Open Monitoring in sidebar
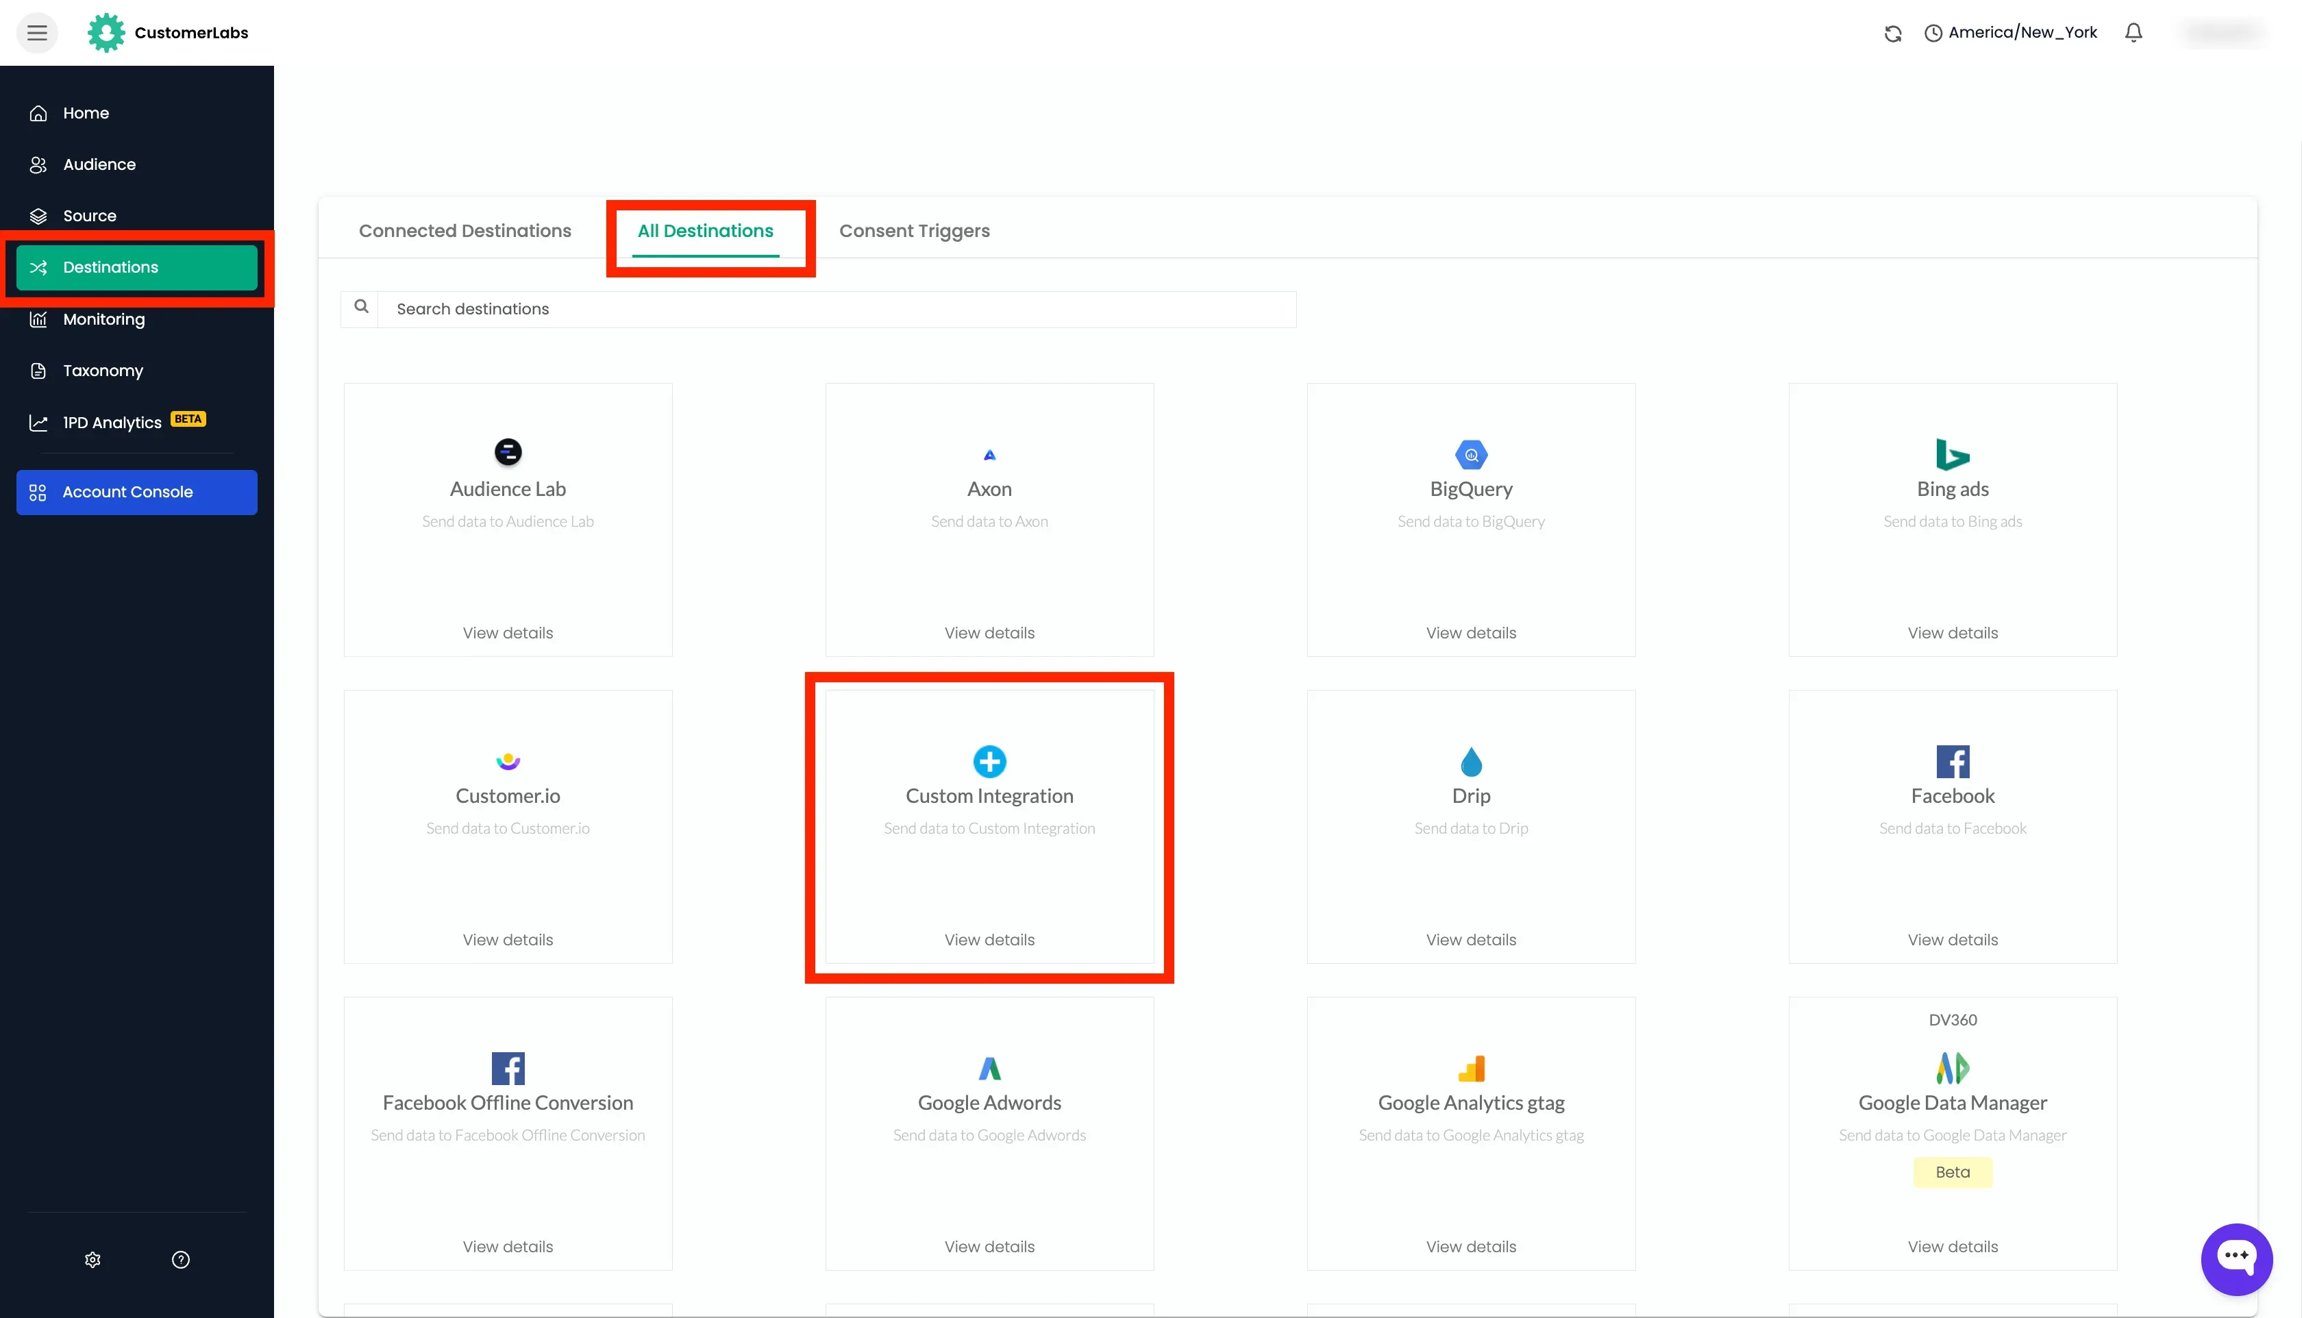This screenshot has width=2302, height=1318. pyautogui.click(x=137, y=319)
